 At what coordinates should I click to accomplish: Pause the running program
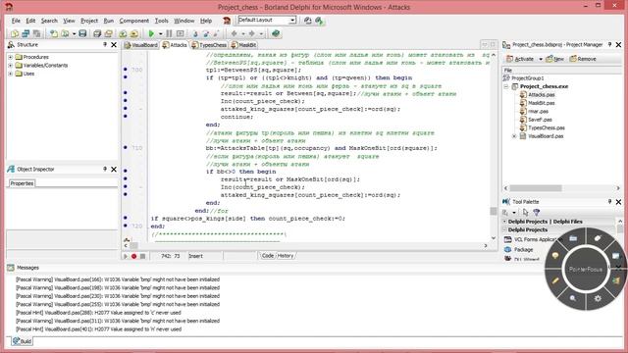tap(169, 33)
